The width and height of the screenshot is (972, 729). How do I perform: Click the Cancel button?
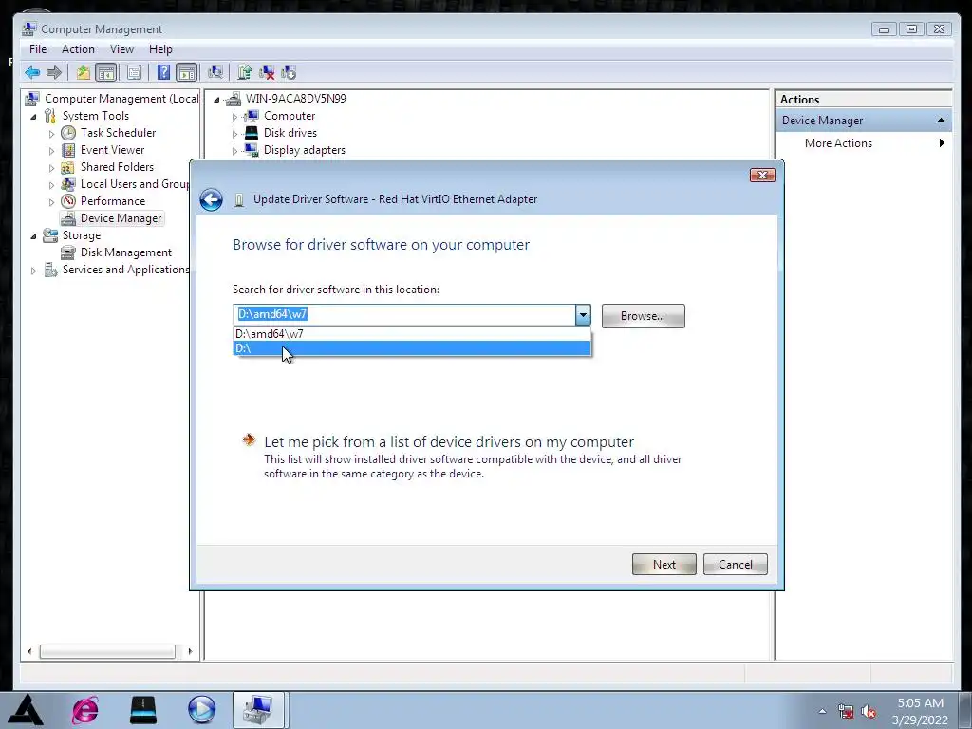click(736, 564)
